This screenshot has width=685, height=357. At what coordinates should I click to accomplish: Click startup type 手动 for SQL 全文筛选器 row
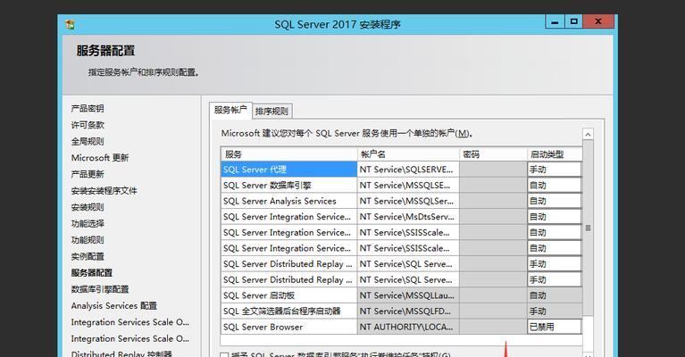point(555,311)
